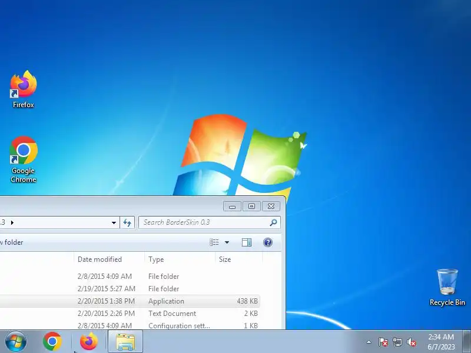The height and width of the screenshot is (353, 471).
Task: Sort by Date modified column
Action: coord(109,259)
